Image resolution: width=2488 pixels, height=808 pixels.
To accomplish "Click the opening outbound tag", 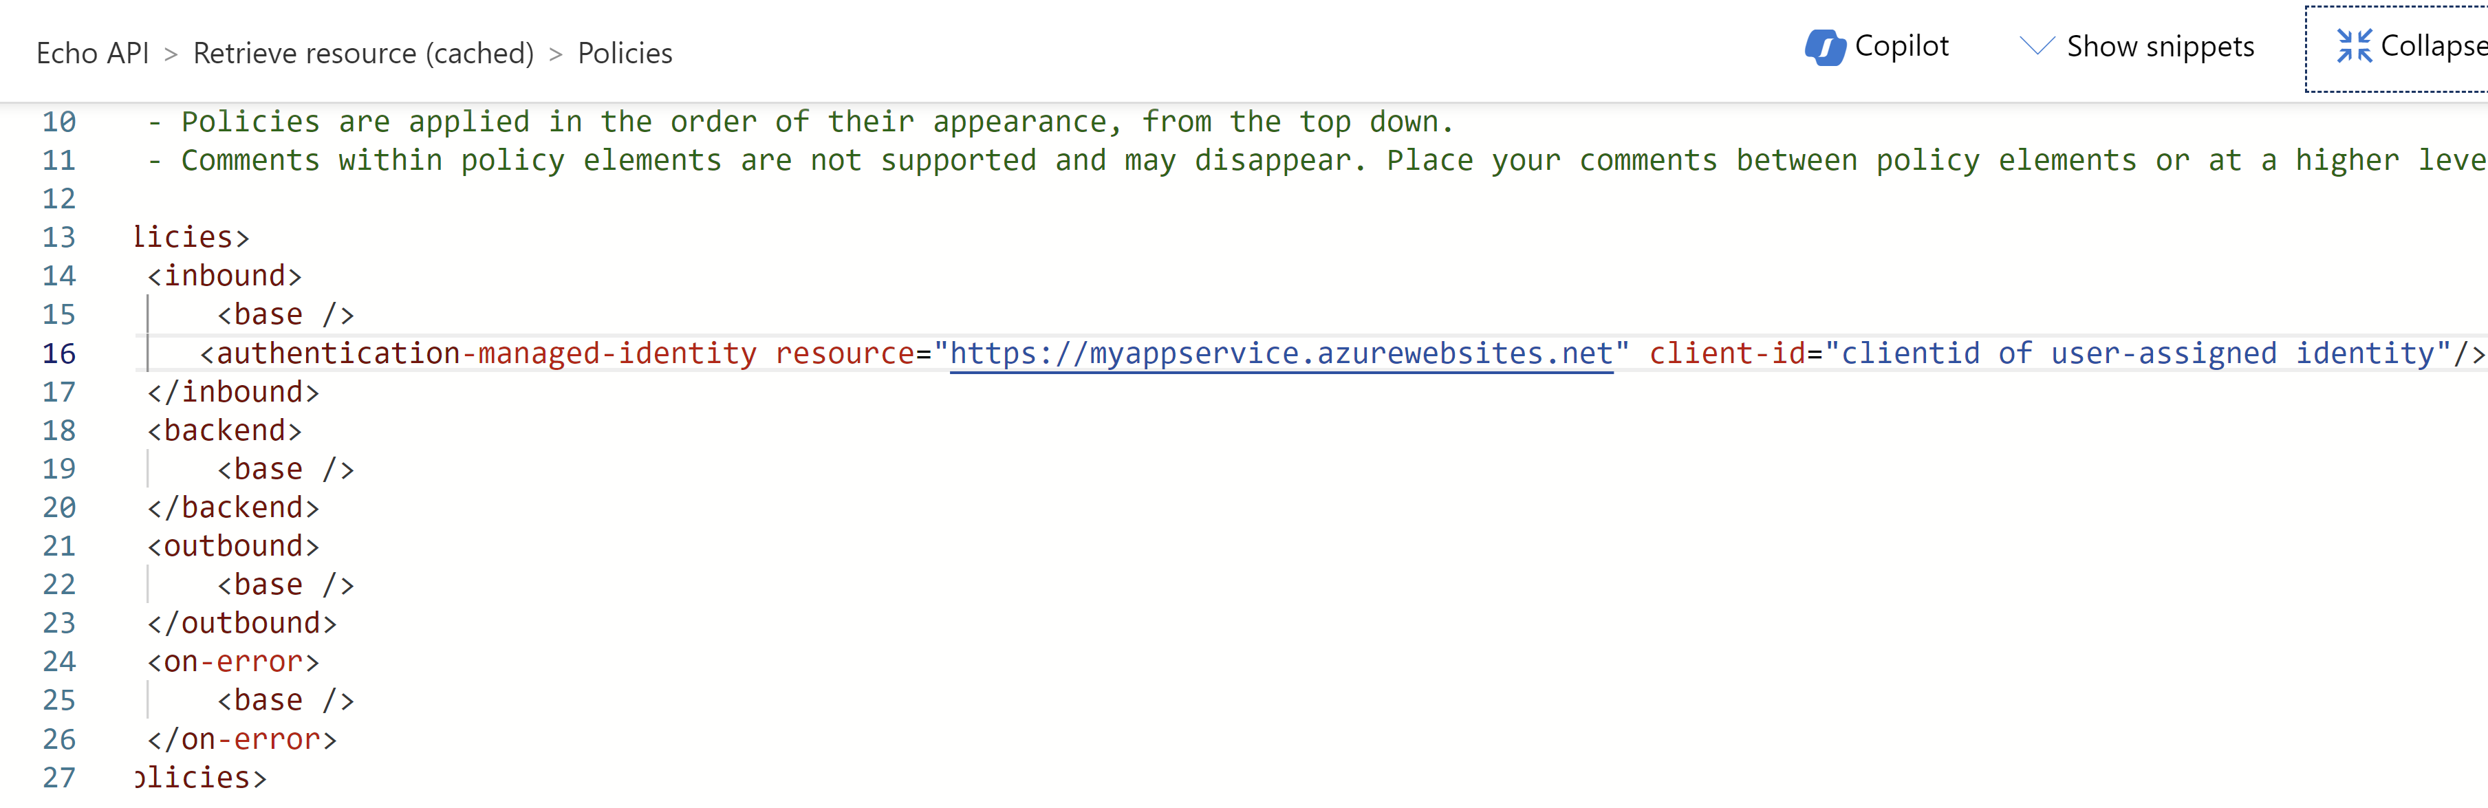I will click(x=232, y=547).
